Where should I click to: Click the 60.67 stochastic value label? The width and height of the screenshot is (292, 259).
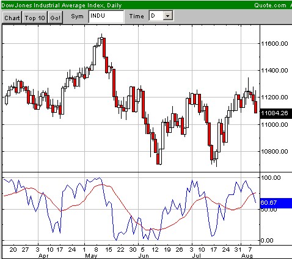pos(276,203)
